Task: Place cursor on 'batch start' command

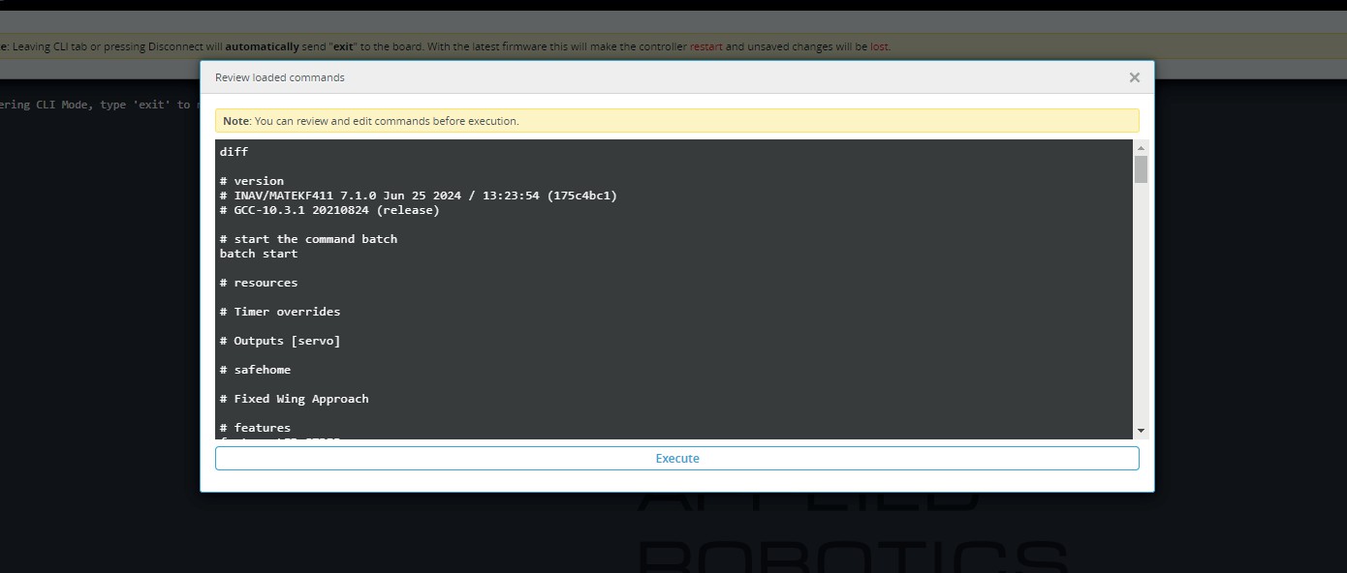Action: point(259,254)
